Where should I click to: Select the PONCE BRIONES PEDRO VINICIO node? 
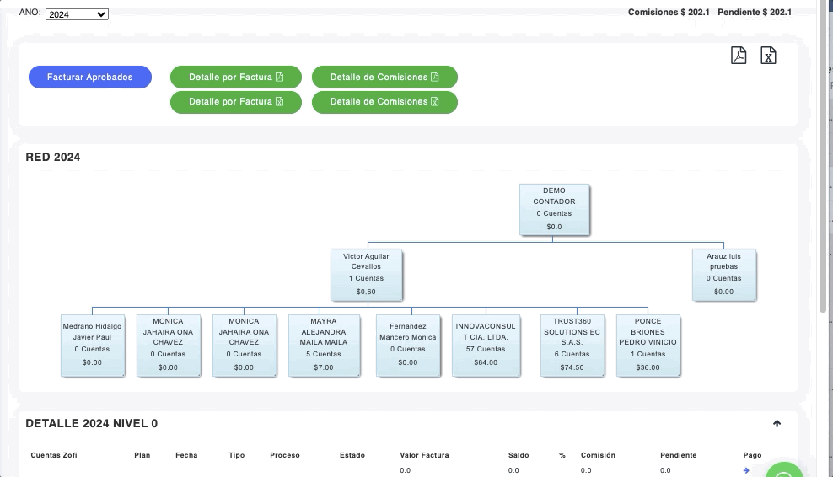pyautogui.click(x=648, y=344)
